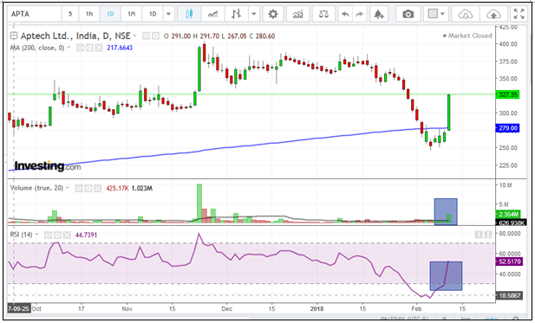The width and height of the screenshot is (535, 323).
Task: Click the Volume (true, 20) label
Action: tap(36, 188)
